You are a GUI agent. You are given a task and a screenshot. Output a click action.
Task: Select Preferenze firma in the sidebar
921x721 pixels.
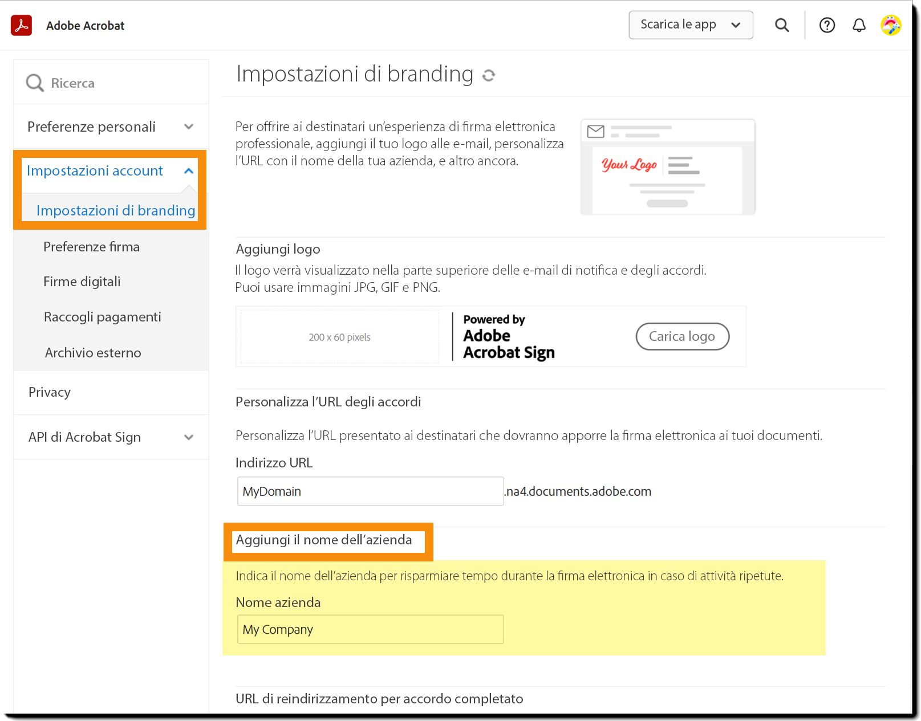(x=91, y=247)
